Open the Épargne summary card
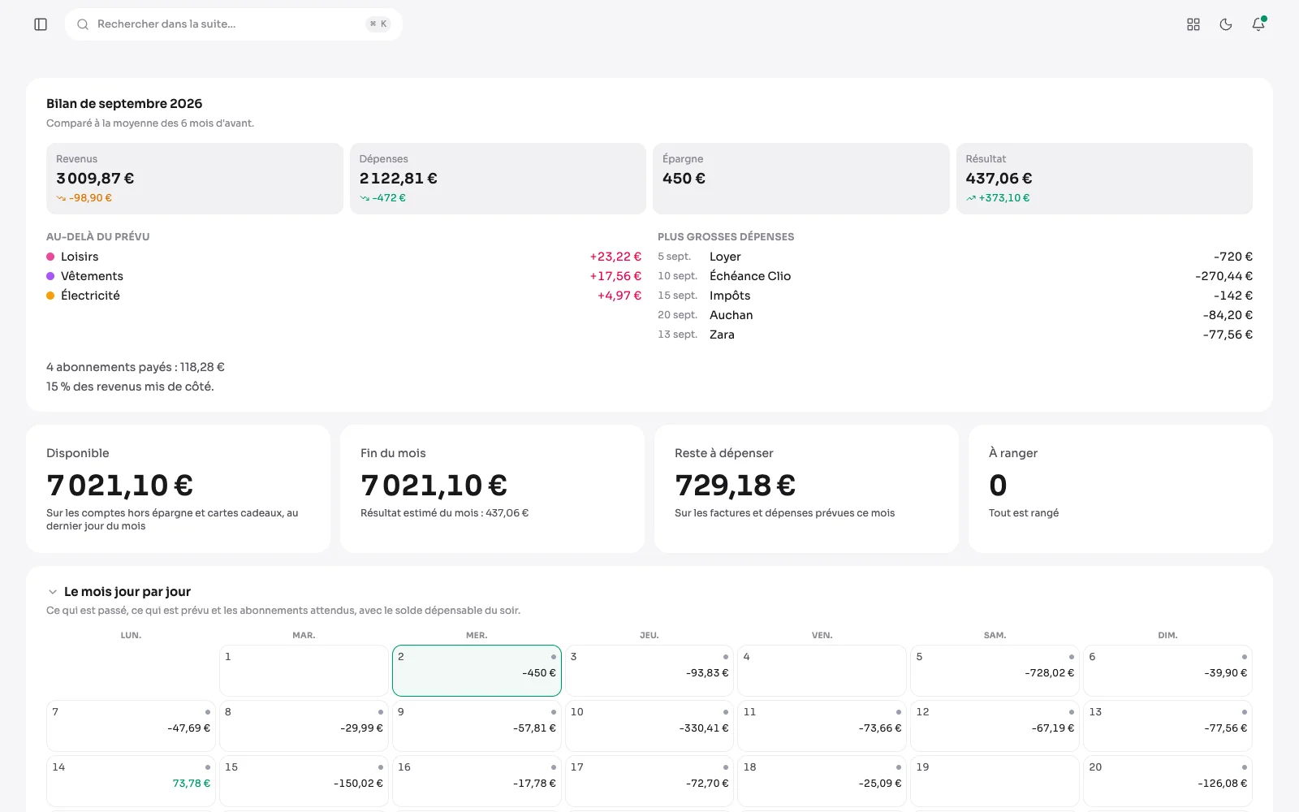This screenshot has height=812, width=1299. click(x=801, y=179)
